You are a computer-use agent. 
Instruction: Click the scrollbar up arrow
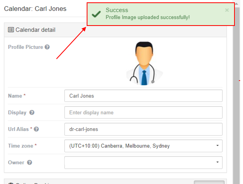coord(236,4)
